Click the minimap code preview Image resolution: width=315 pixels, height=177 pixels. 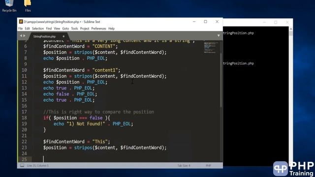[210, 48]
